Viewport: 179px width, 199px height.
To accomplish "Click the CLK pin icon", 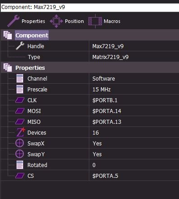I will (20, 100).
